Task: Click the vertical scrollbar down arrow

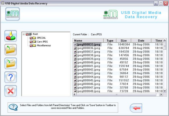Action: 165,91
